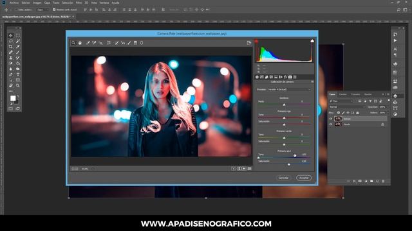412x231 pixels.
Task: Hide the top layer via its eye icon
Action: (331, 119)
